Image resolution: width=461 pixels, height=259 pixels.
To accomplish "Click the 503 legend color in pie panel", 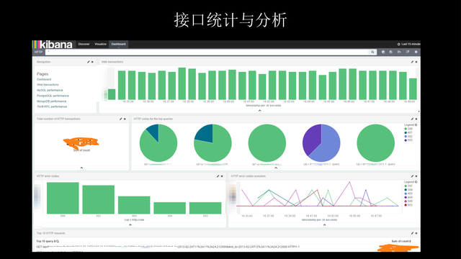I will point(406,140).
